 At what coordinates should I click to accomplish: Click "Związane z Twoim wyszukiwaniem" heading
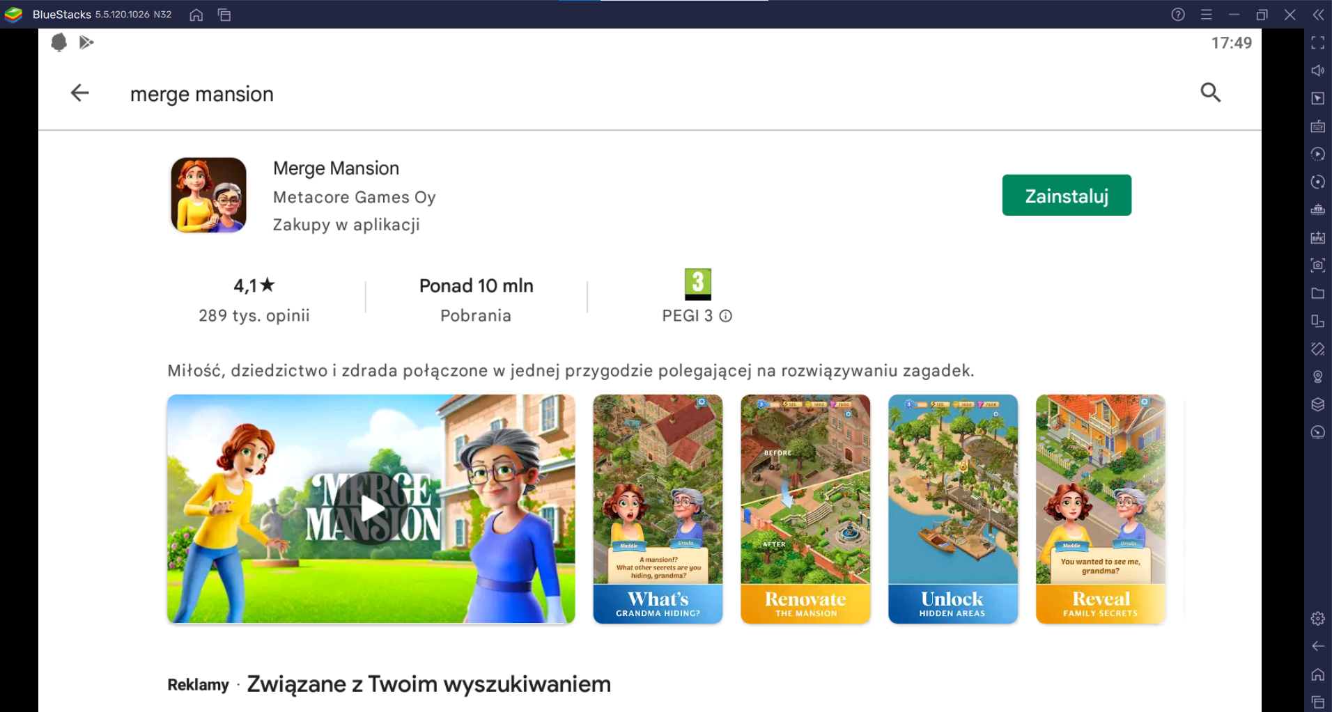[x=429, y=684]
